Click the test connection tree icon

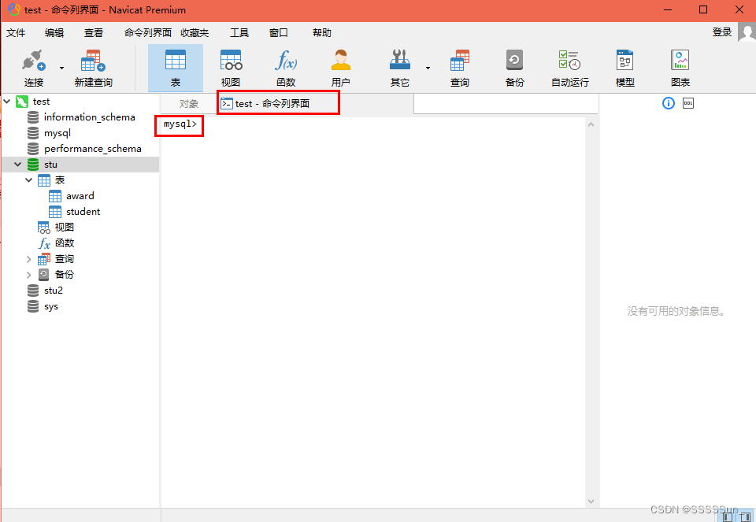[x=22, y=102]
